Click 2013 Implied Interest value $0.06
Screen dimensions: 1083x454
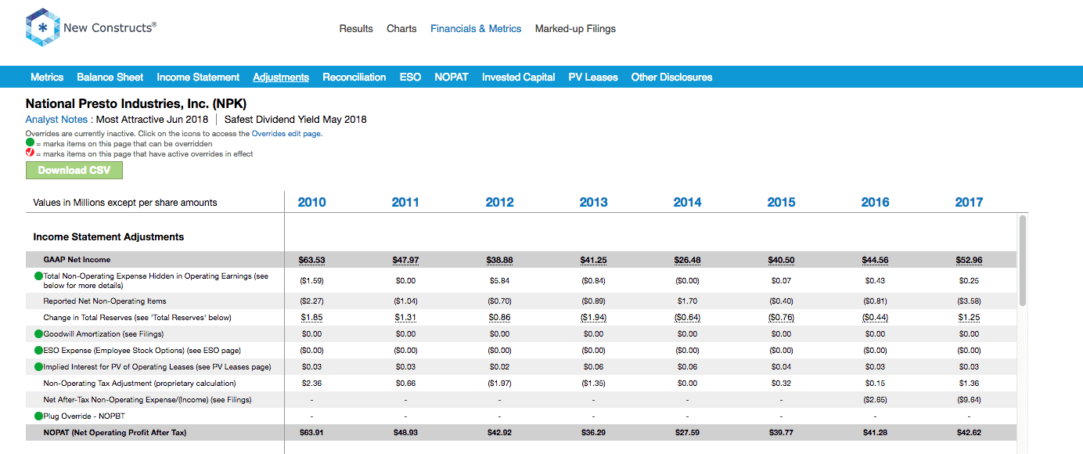pos(593,367)
